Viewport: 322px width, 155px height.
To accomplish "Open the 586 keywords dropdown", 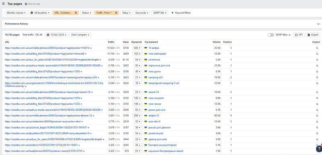I will click(x=137, y=48).
